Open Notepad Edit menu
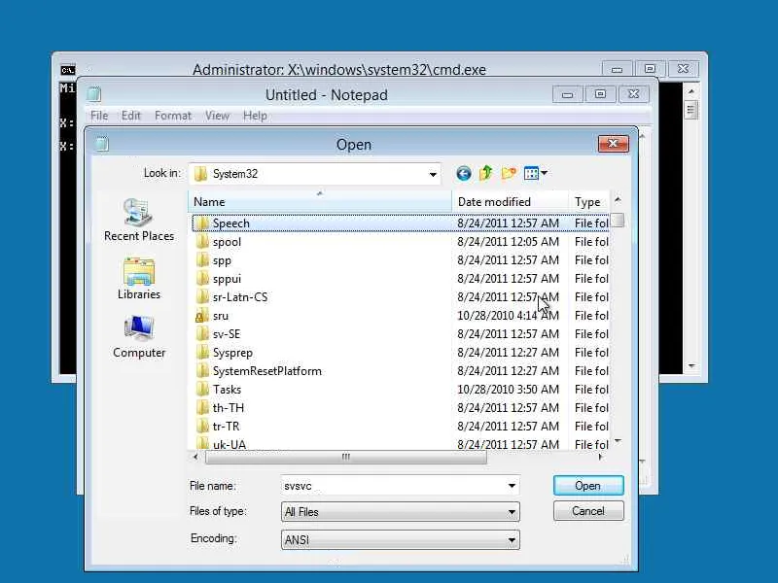Image resolution: width=778 pixels, height=583 pixels. (131, 116)
